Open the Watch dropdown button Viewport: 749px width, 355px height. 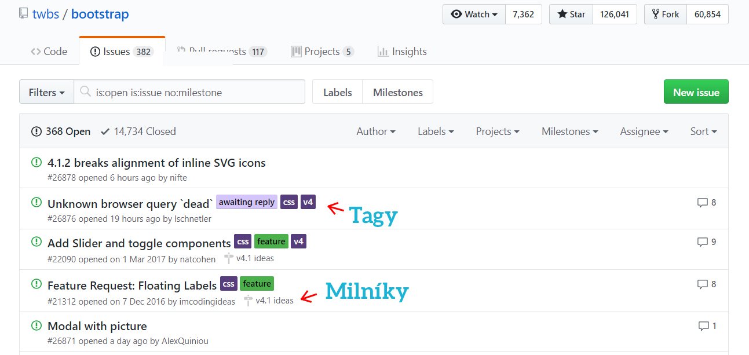pyautogui.click(x=474, y=14)
